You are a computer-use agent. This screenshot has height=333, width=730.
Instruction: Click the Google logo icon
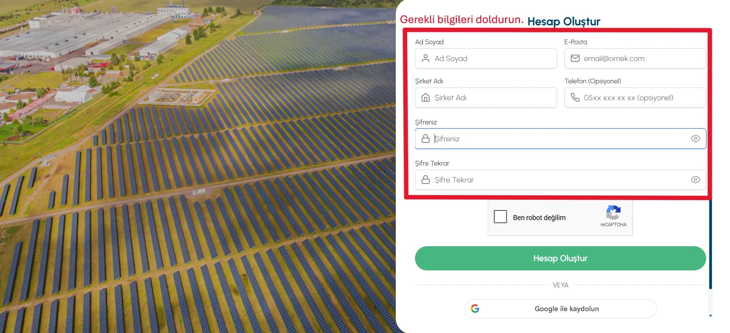point(475,308)
